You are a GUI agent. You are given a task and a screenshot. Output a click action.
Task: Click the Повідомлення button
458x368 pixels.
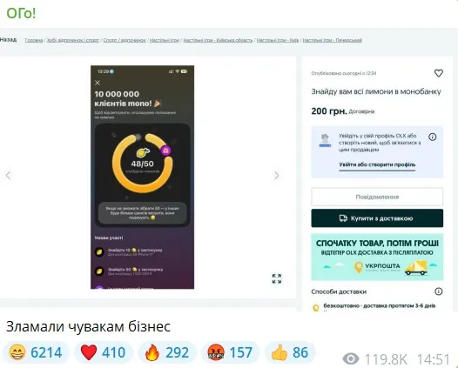[377, 197]
